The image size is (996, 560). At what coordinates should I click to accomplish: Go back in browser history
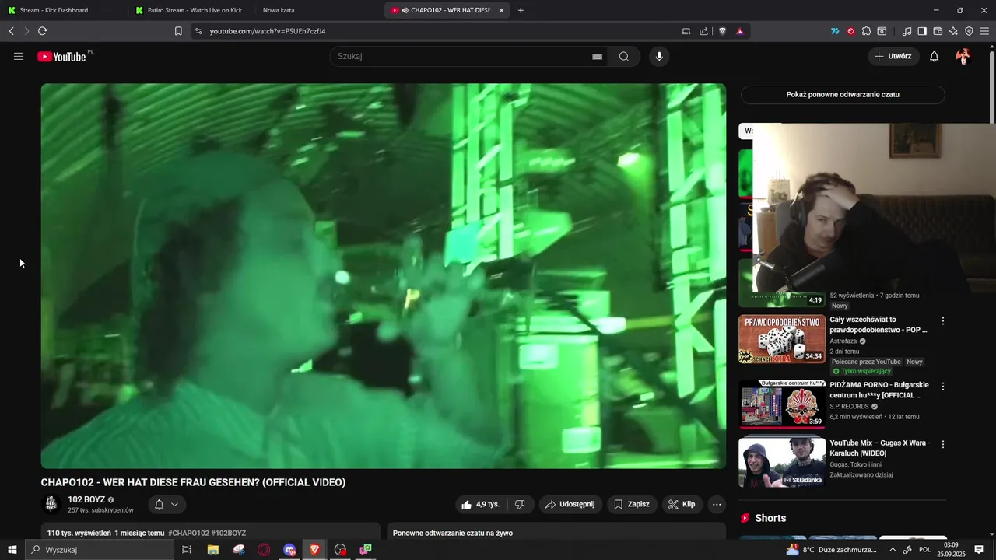click(x=11, y=31)
